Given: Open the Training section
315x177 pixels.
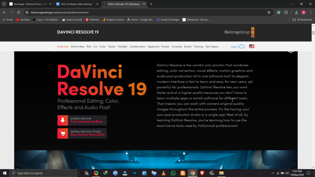Looking at the screenshot, I should [x=198, y=47].
